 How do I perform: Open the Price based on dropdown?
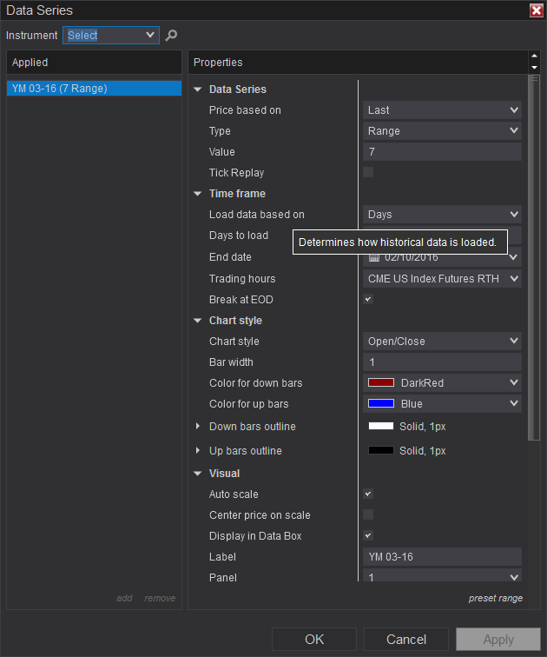pyautogui.click(x=441, y=110)
